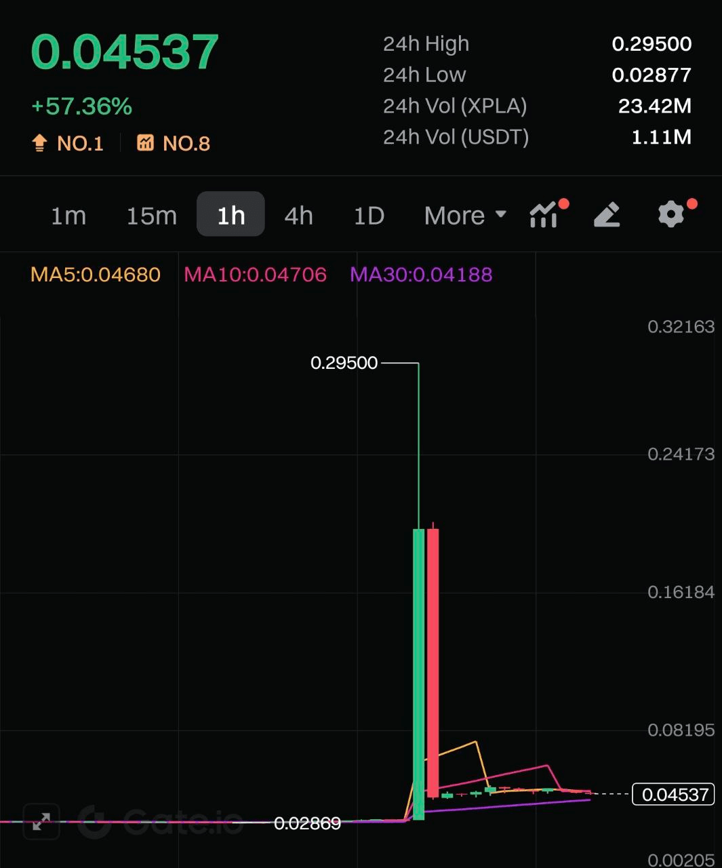Tap the 24h Vol (XPLA) value 23.42M
The image size is (722, 868).
[x=655, y=106]
